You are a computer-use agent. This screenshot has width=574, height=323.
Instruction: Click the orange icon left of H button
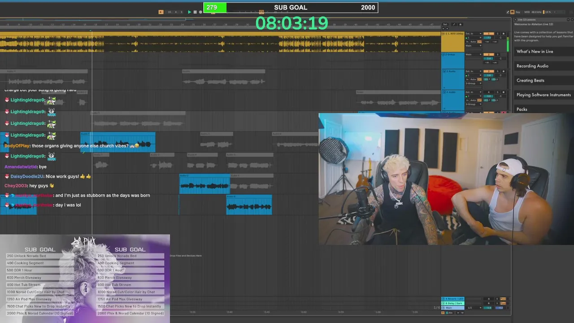point(443,313)
